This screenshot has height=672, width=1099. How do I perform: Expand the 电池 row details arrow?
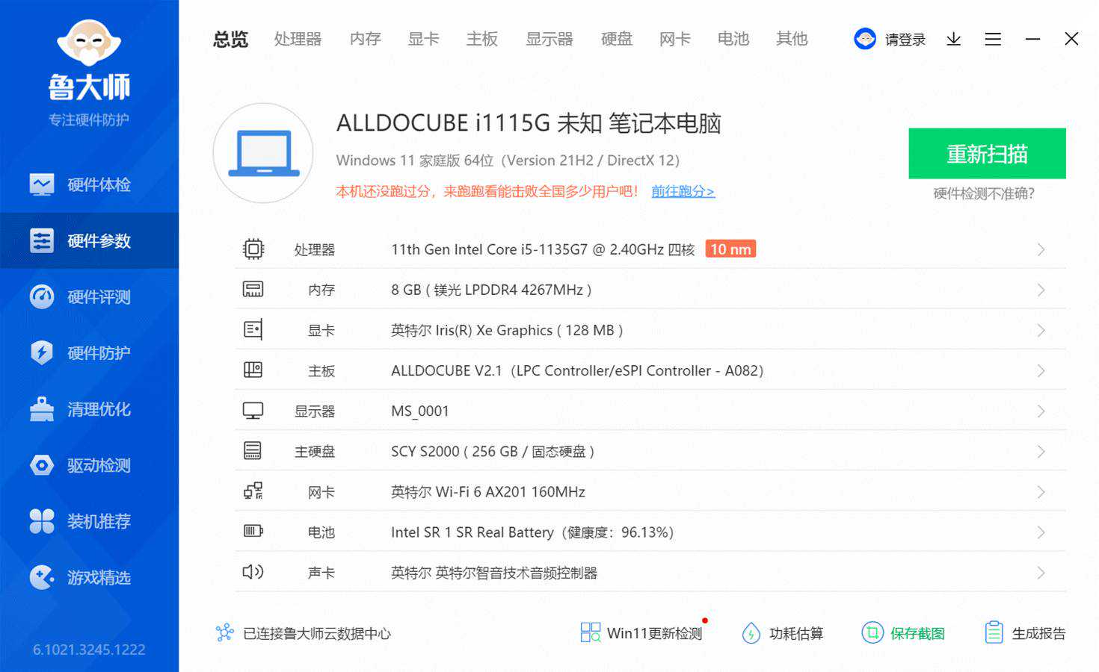(1041, 532)
